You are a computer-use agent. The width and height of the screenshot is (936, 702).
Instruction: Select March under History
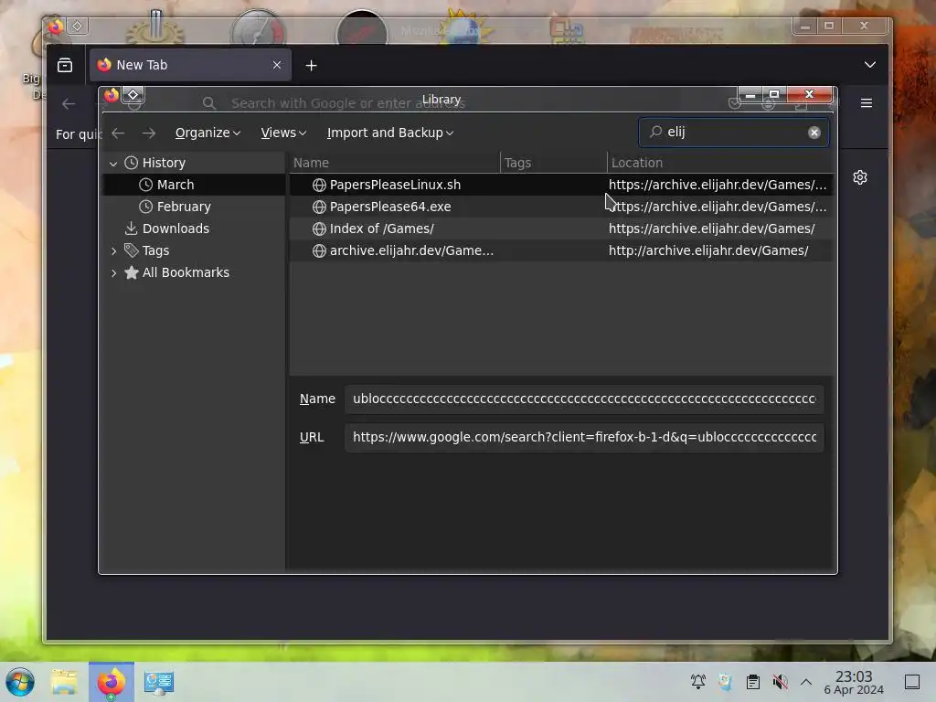(x=194, y=185)
